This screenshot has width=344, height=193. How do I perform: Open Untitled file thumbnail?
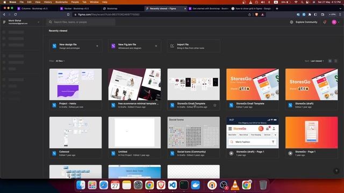[134, 132]
